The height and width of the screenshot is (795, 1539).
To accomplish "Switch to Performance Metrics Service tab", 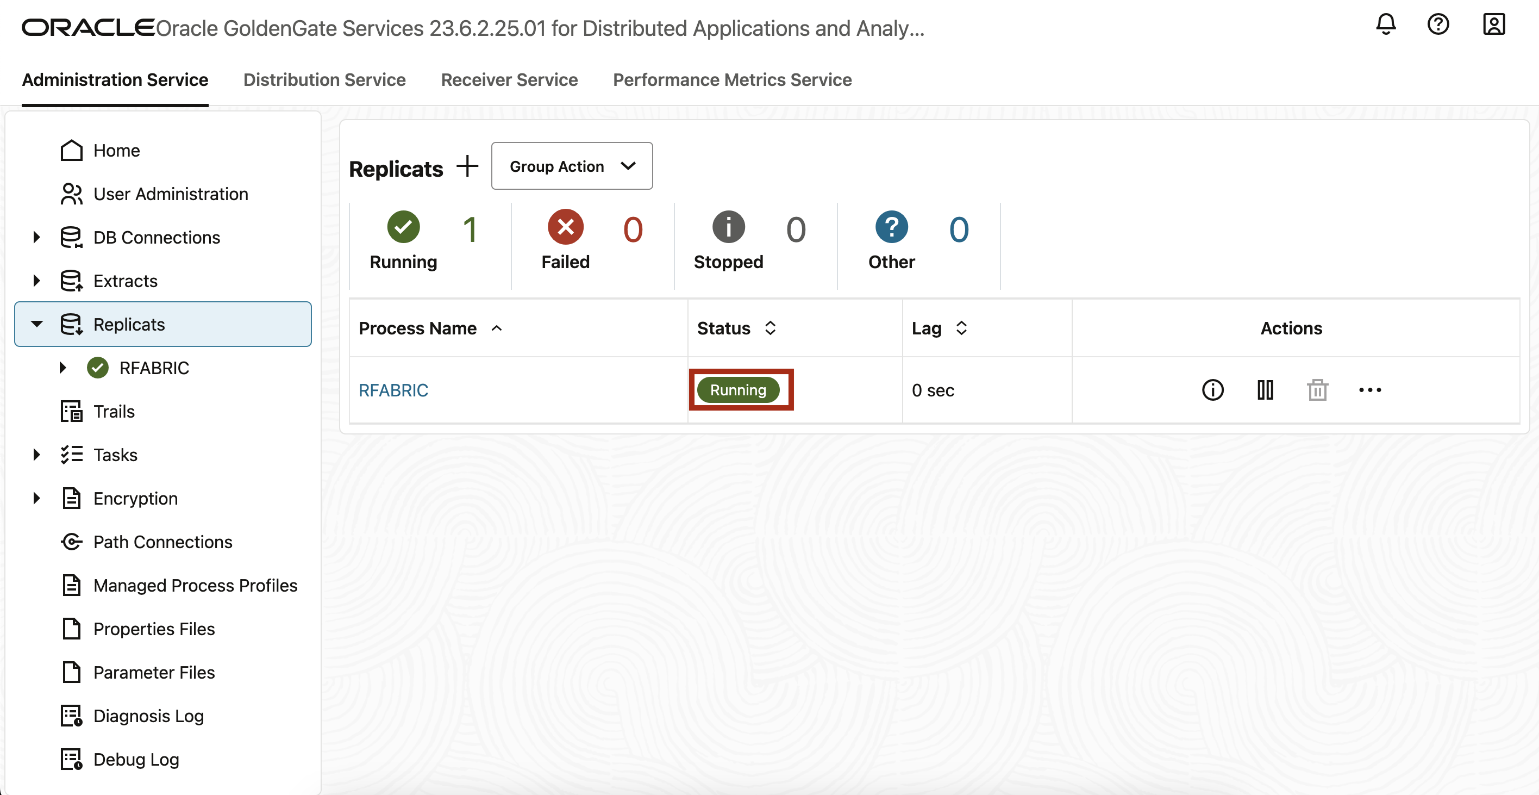I will coord(732,79).
